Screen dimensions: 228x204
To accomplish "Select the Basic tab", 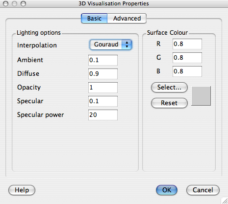I will (94, 19).
